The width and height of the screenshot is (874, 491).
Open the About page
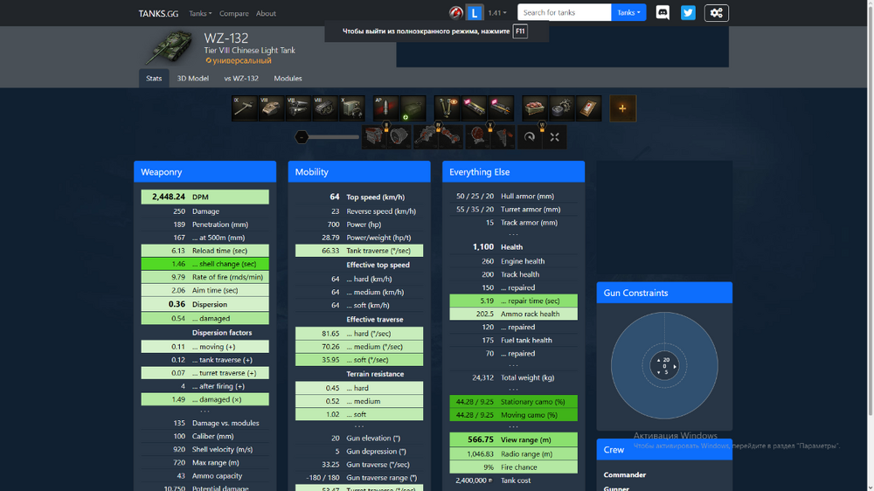[266, 13]
